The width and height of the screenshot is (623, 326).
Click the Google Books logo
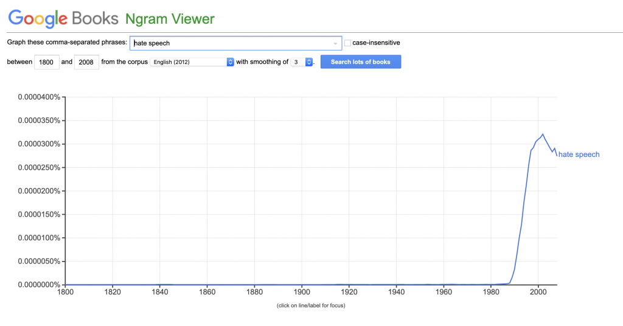pos(63,18)
